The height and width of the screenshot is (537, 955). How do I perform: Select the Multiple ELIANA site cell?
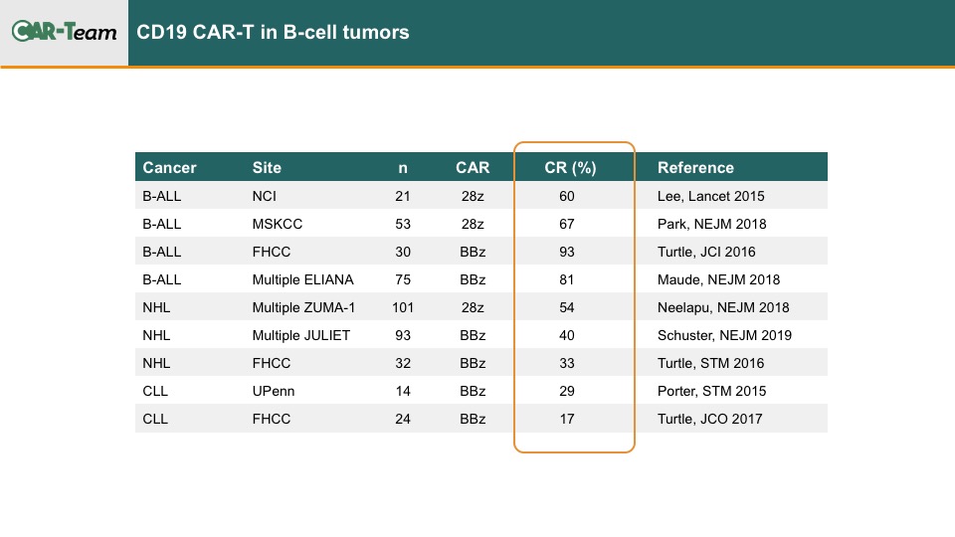302,279
